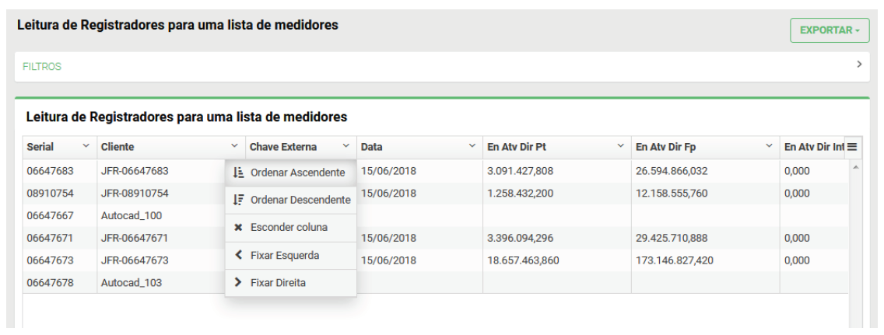Open Serial column menu arrow
Image resolution: width=884 pixels, height=335 pixels.
(86, 146)
